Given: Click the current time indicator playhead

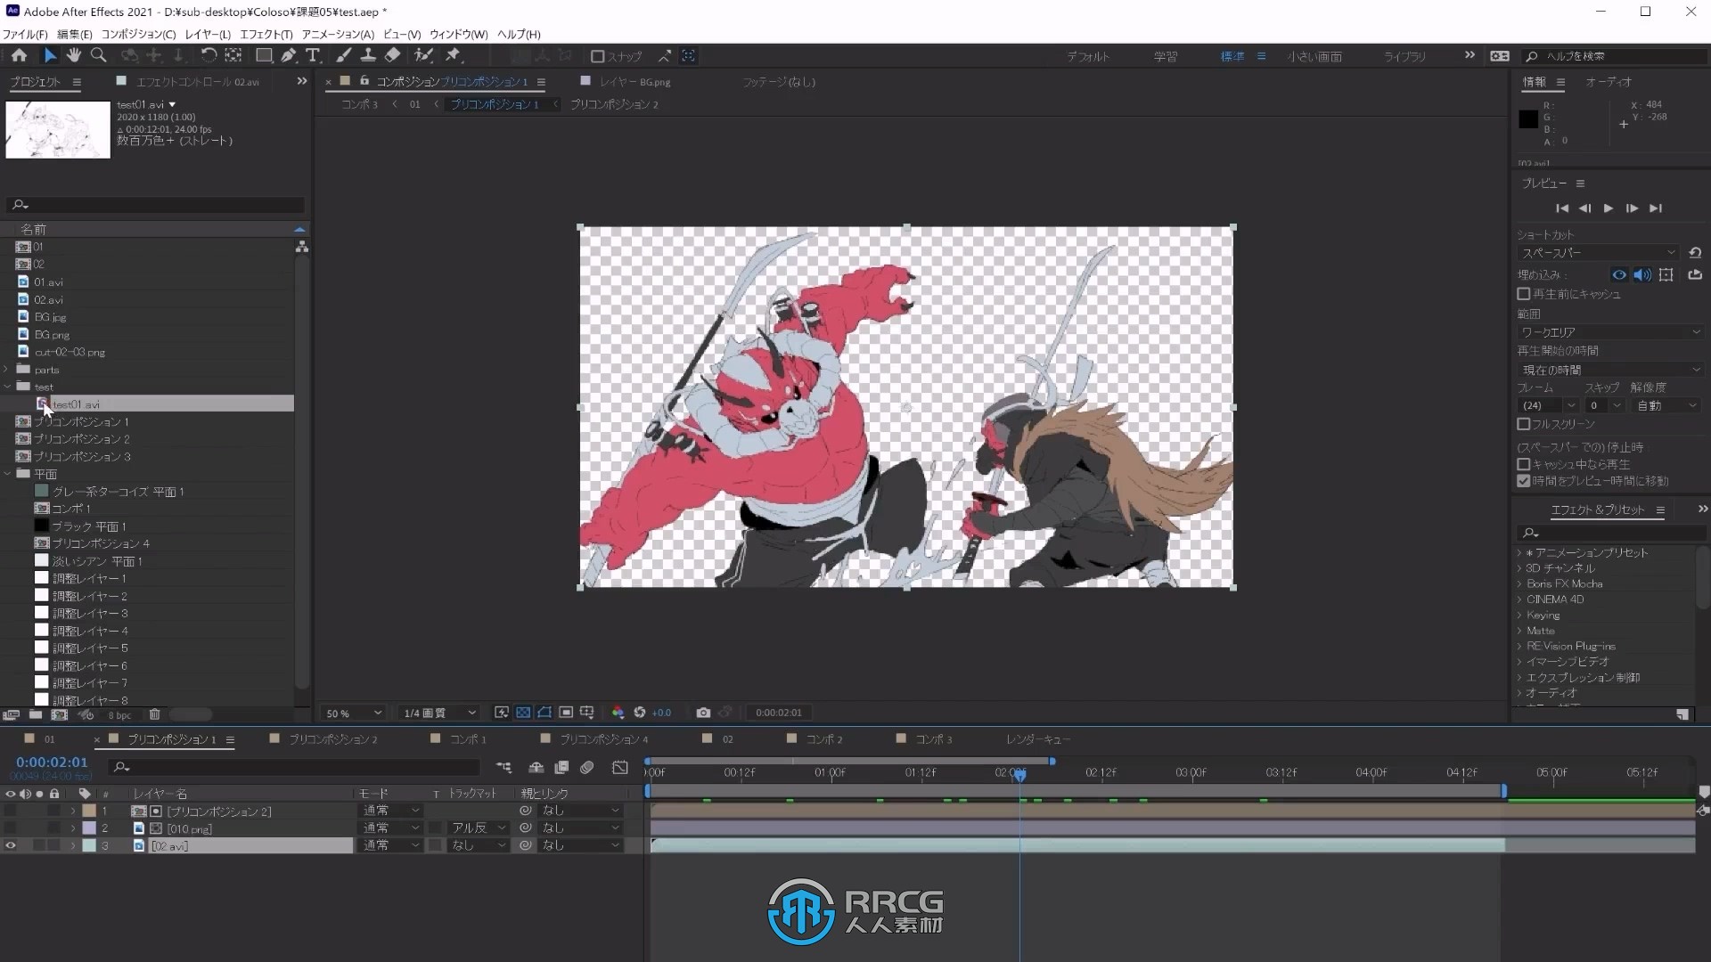Looking at the screenshot, I should [x=1019, y=774].
